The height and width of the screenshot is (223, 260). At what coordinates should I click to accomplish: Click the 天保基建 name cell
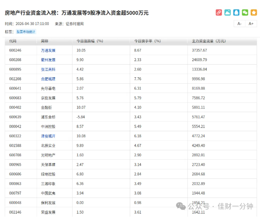[48, 165]
